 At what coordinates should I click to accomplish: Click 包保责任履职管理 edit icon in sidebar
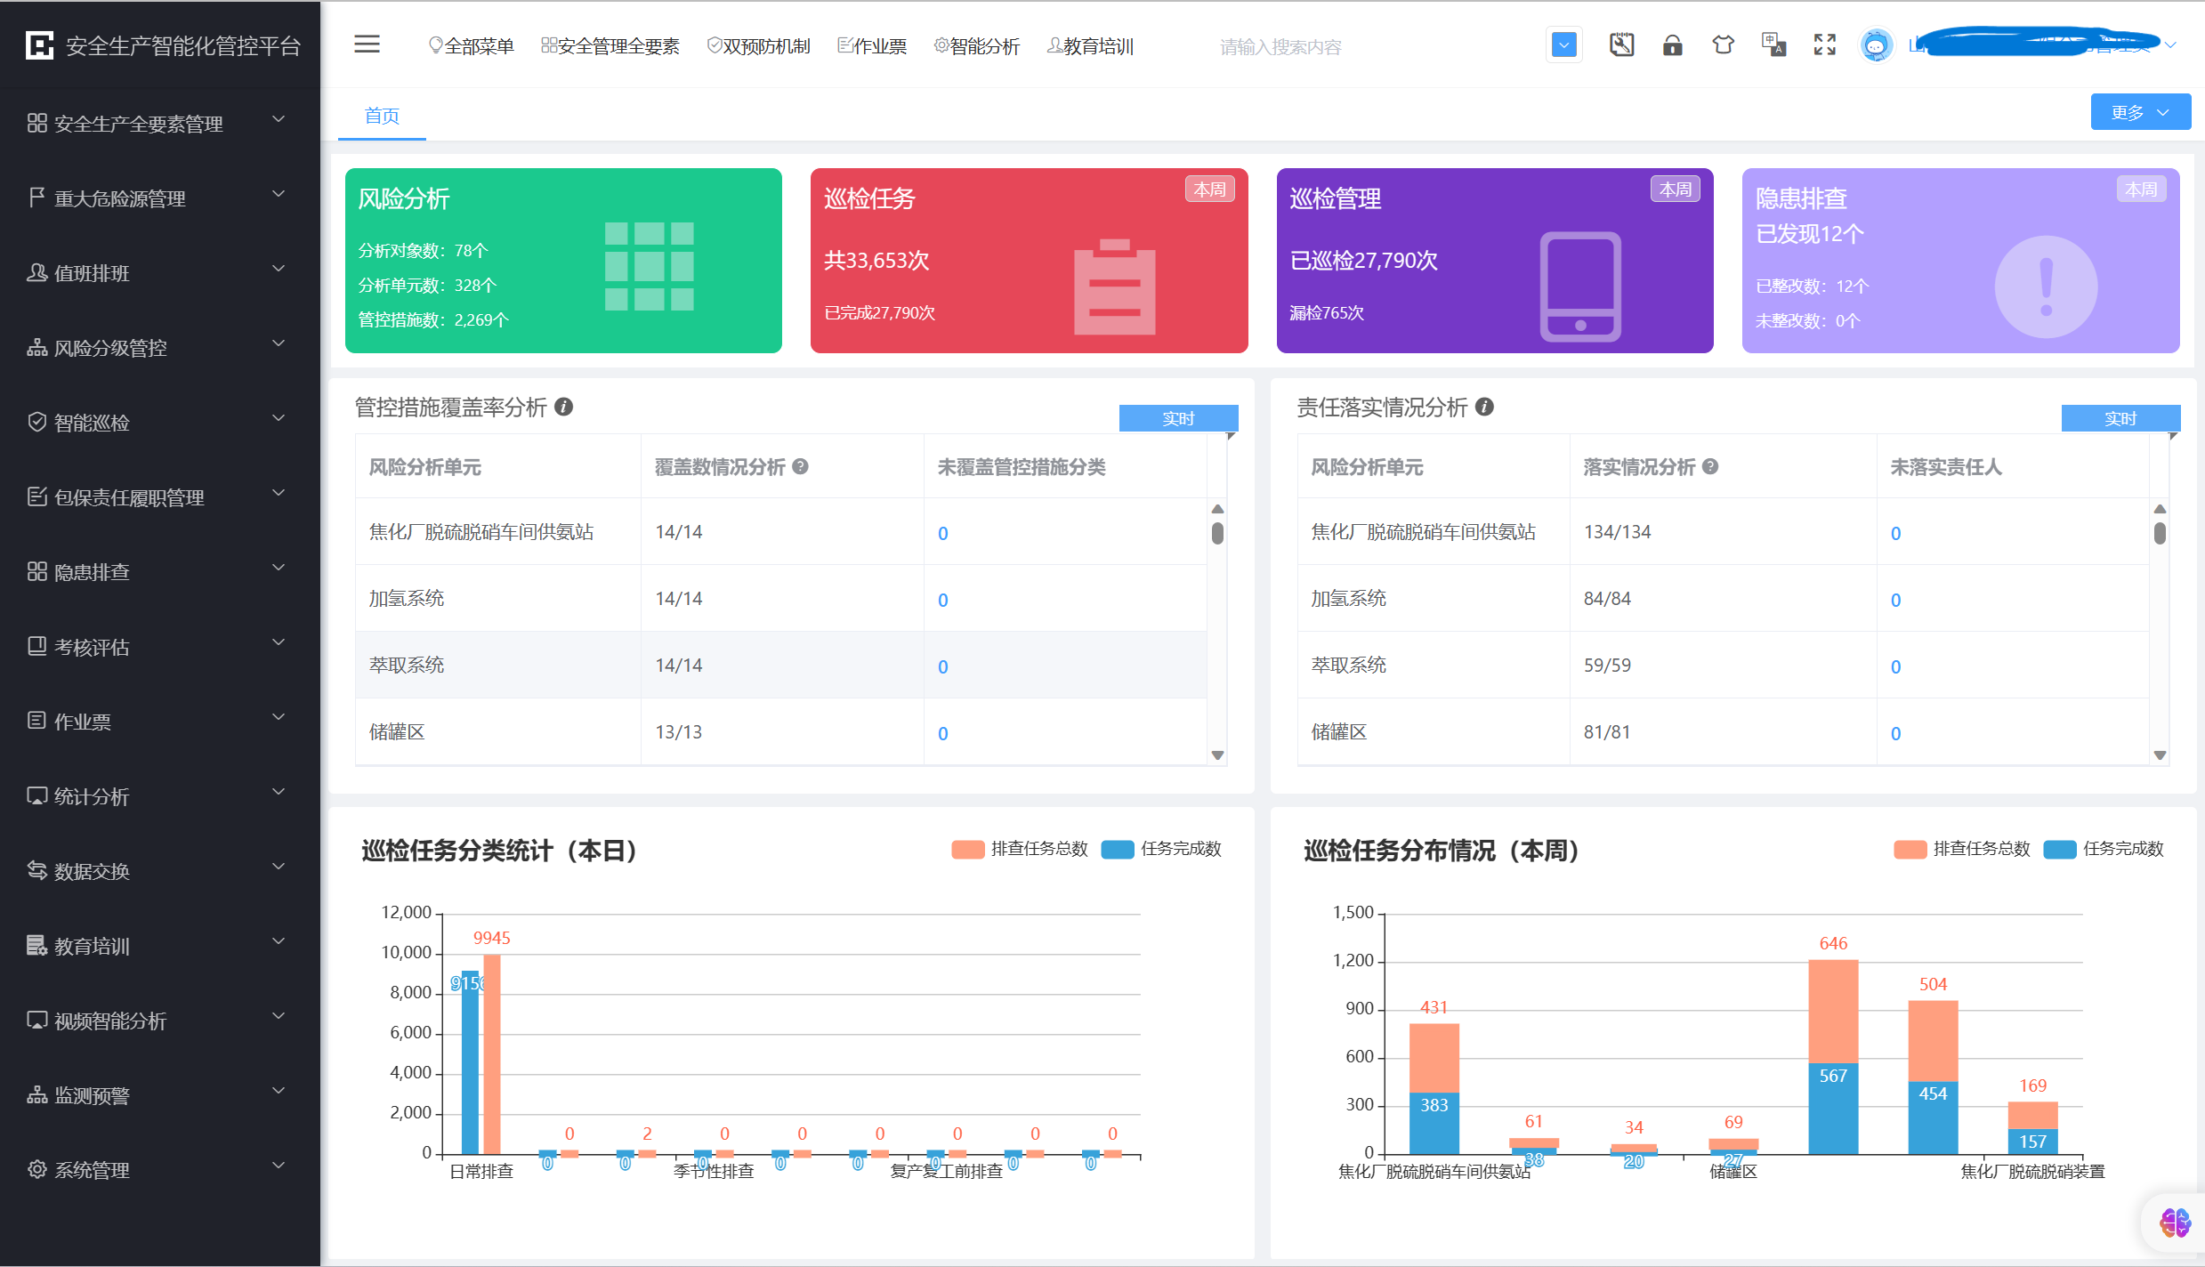[36, 496]
